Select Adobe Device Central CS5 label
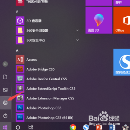Screen dimensions: 130x130 point(47,79)
